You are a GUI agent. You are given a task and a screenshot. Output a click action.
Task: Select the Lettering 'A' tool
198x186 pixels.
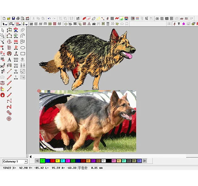9,59
